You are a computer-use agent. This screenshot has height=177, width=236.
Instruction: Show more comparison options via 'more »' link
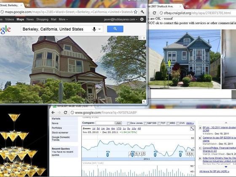tap(190, 123)
